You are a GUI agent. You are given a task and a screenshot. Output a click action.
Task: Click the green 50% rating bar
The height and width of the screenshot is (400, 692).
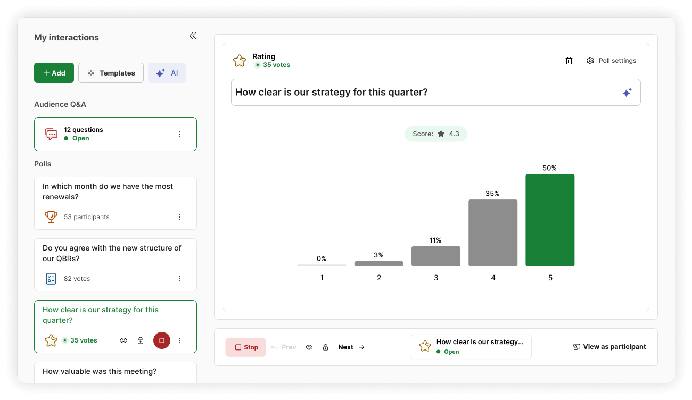550,220
